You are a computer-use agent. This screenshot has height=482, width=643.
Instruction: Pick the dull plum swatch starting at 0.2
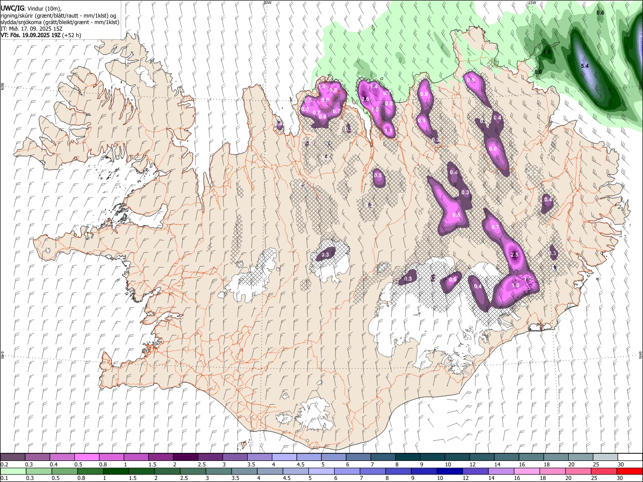click(13, 457)
